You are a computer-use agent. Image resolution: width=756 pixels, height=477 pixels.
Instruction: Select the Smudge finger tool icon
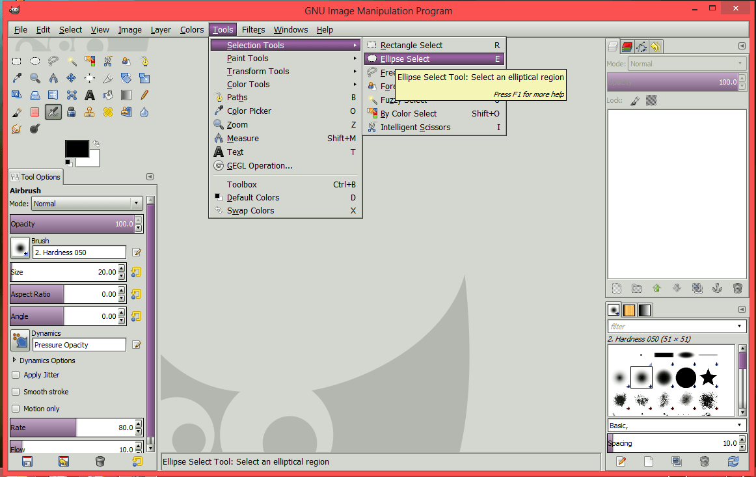tap(17, 129)
